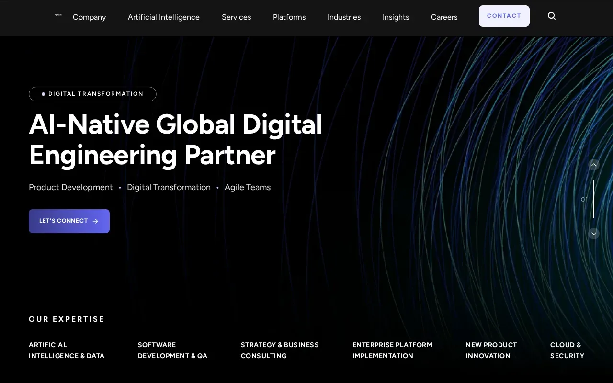The height and width of the screenshot is (383, 613).
Task: Open Cloud & Security link
Action: pos(567,350)
